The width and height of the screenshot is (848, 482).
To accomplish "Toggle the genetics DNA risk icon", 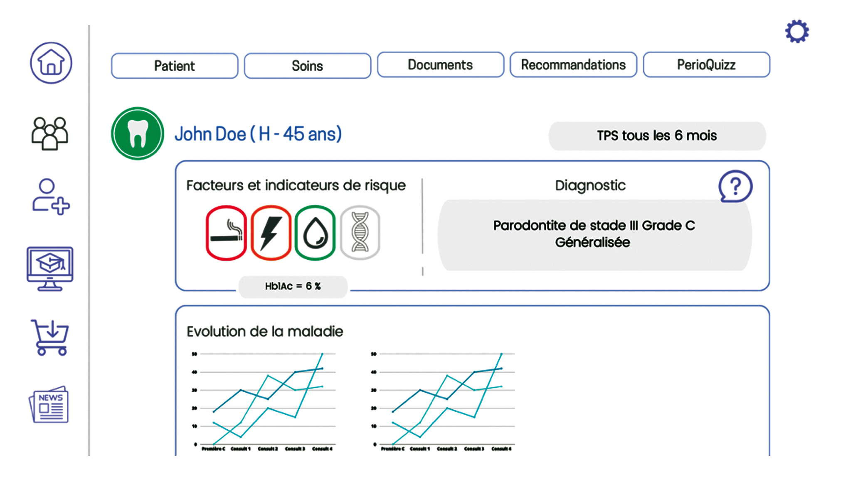I will tap(360, 233).
